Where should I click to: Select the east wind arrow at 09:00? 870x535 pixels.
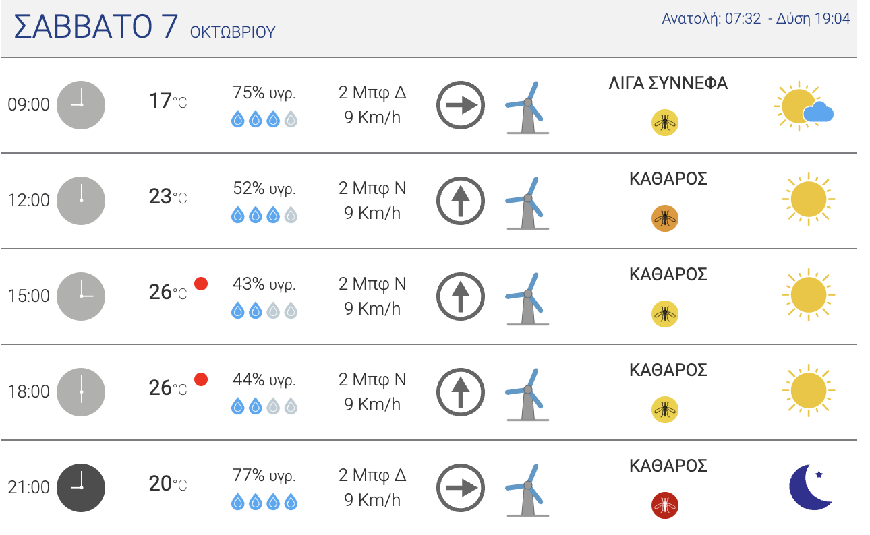(x=461, y=105)
